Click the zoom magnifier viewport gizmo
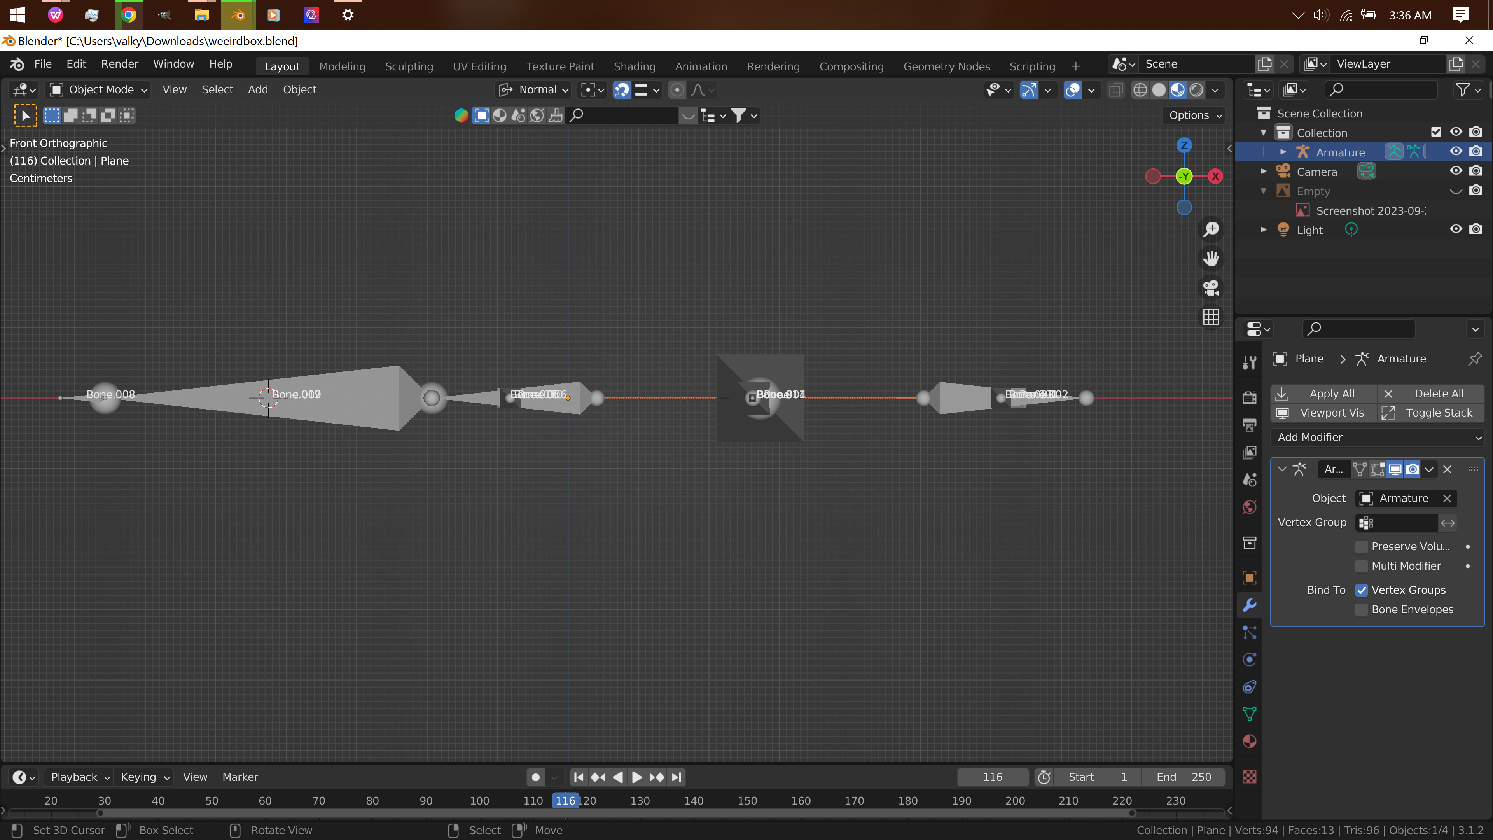 tap(1211, 229)
